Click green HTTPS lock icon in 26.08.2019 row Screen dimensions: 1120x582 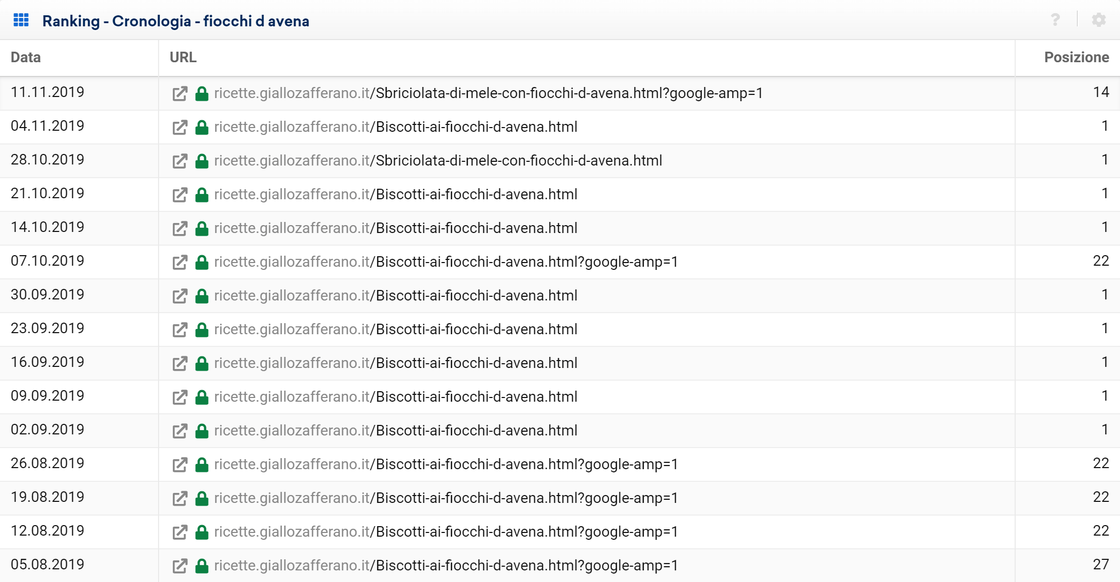(202, 464)
